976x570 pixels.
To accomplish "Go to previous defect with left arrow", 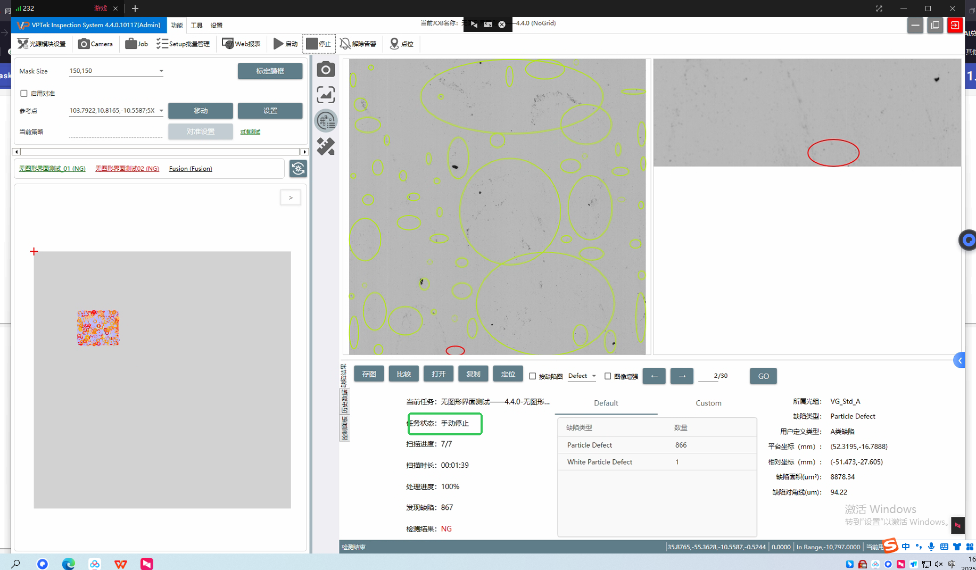I will click(654, 376).
